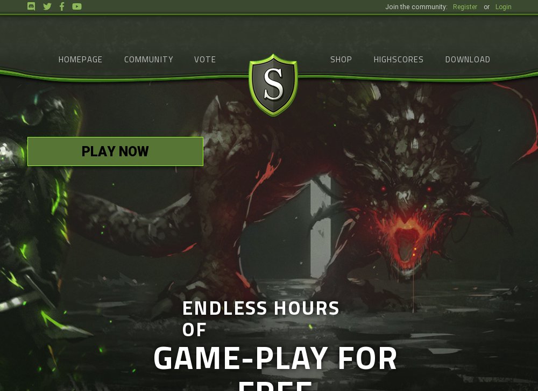The height and width of the screenshot is (391, 538).
Task: Click the S shield logo
Action: (273, 85)
